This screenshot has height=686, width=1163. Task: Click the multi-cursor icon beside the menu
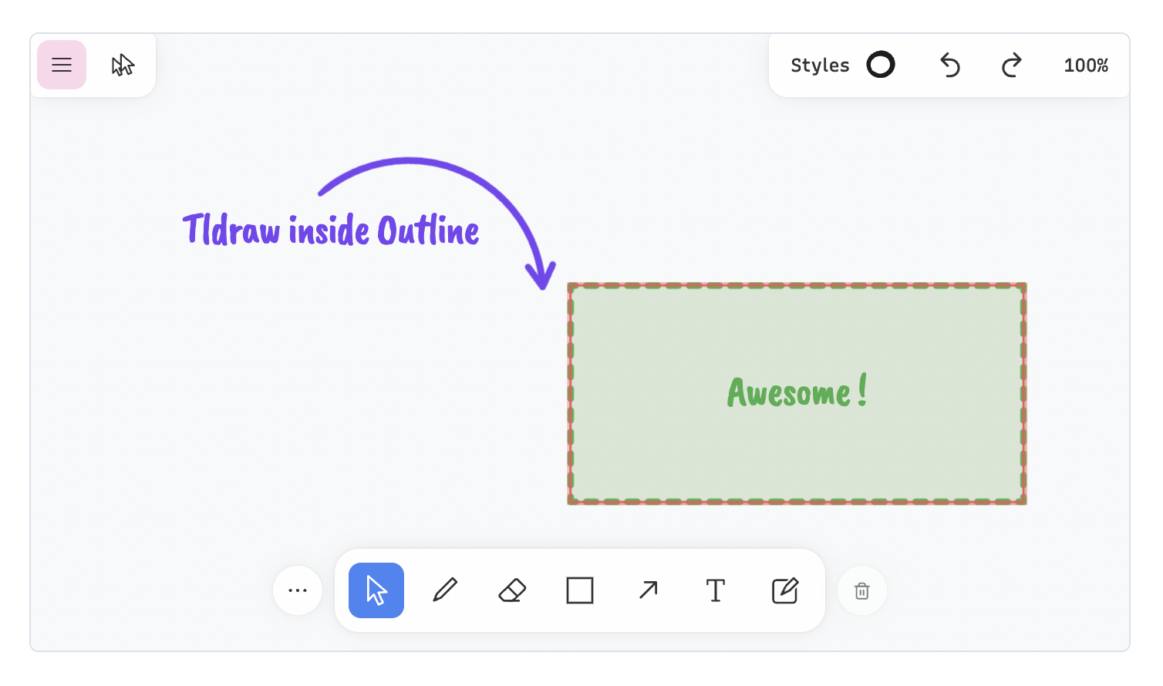123,65
